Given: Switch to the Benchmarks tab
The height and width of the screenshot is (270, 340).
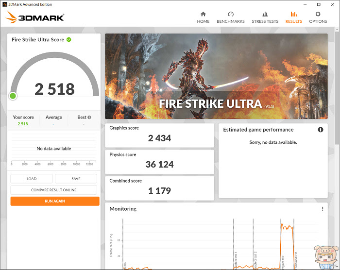Looking at the screenshot, I should (x=231, y=17).
